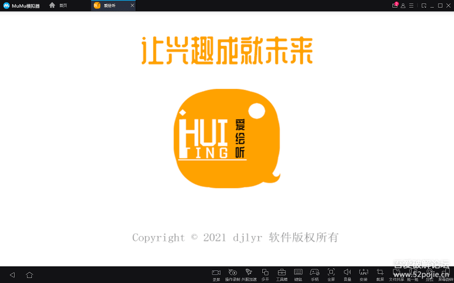
Task: Open the hamburger menu in title bar
Action: click(x=411, y=6)
